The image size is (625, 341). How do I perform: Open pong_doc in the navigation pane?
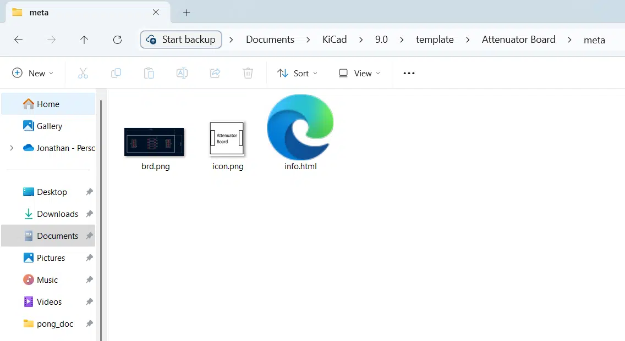(48, 324)
